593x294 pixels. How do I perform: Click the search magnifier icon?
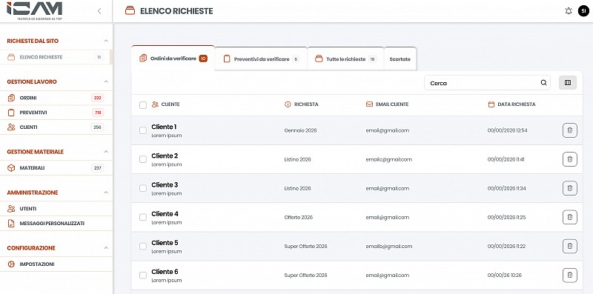[543, 83]
